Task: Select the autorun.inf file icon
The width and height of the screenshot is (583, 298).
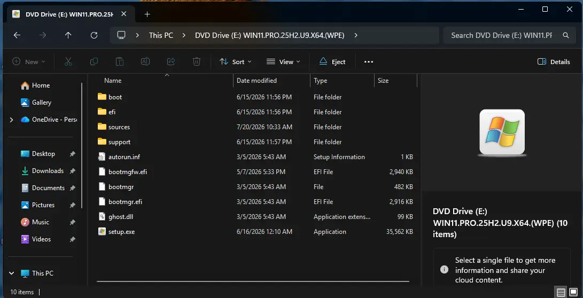Action: pyautogui.click(x=102, y=157)
